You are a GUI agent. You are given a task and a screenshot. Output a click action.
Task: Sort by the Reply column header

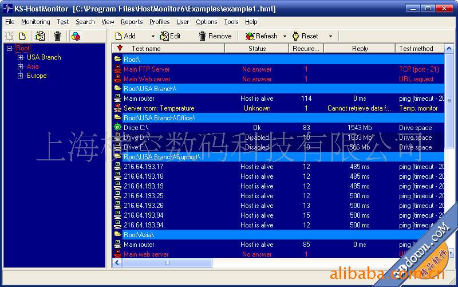[x=360, y=49]
